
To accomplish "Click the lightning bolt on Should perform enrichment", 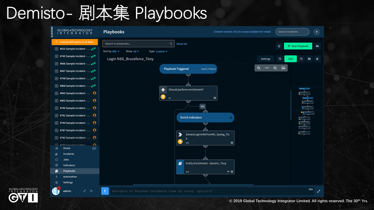I will (x=163, y=97).
